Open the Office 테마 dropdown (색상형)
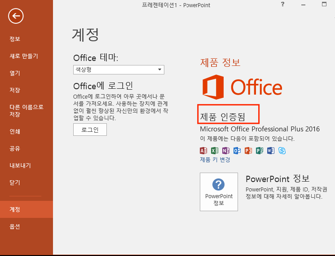335x256 pixels. click(x=119, y=70)
